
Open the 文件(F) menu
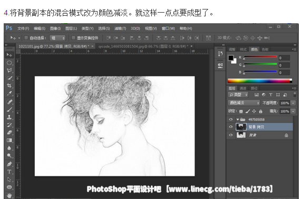(x=23, y=28)
